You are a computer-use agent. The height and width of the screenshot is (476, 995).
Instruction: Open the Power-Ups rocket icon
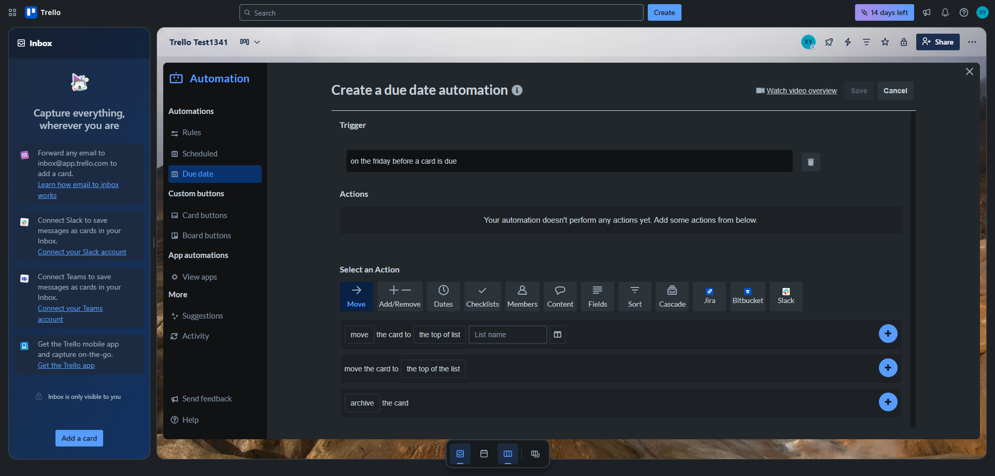click(829, 42)
